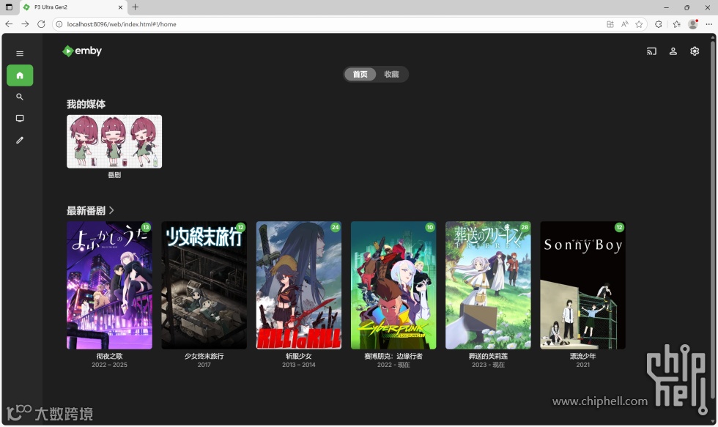Open the favorites list icon
The width and height of the screenshot is (718, 427).
click(677, 24)
